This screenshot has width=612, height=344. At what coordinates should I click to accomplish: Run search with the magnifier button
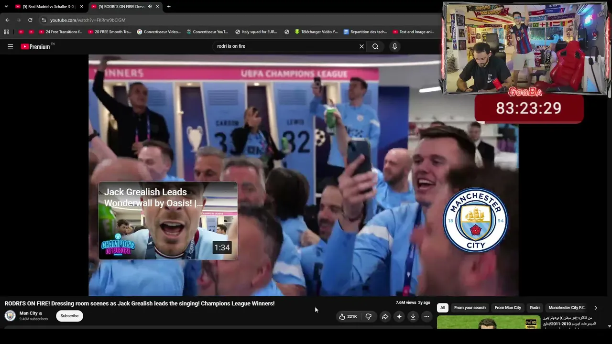coord(375,46)
